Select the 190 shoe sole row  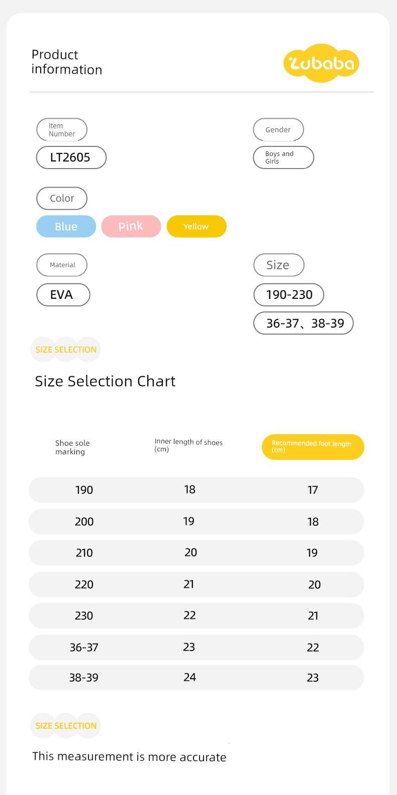pyautogui.click(x=196, y=490)
